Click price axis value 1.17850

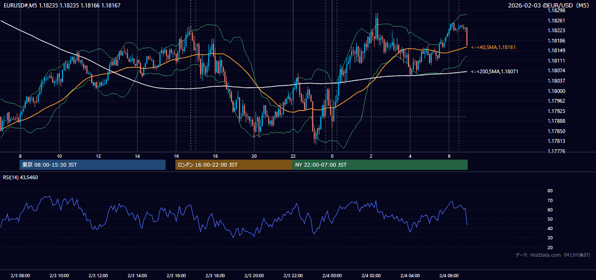(x=556, y=131)
